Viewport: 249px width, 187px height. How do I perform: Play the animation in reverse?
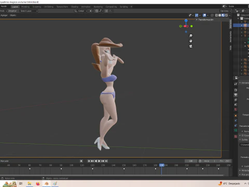coord(96,161)
